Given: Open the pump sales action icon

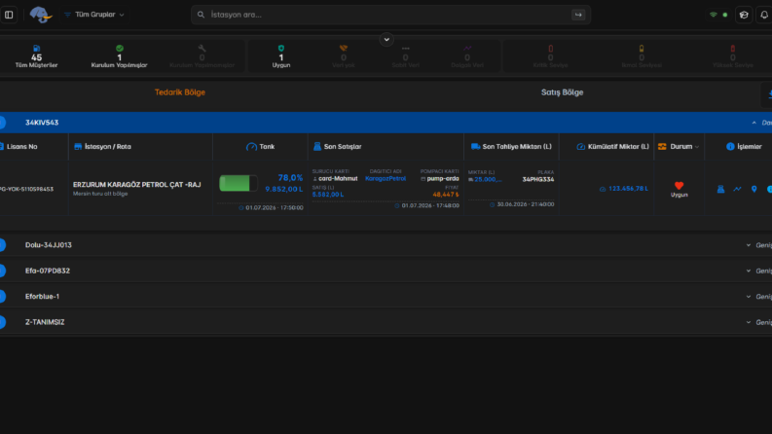Looking at the screenshot, I should pos(720,189).
